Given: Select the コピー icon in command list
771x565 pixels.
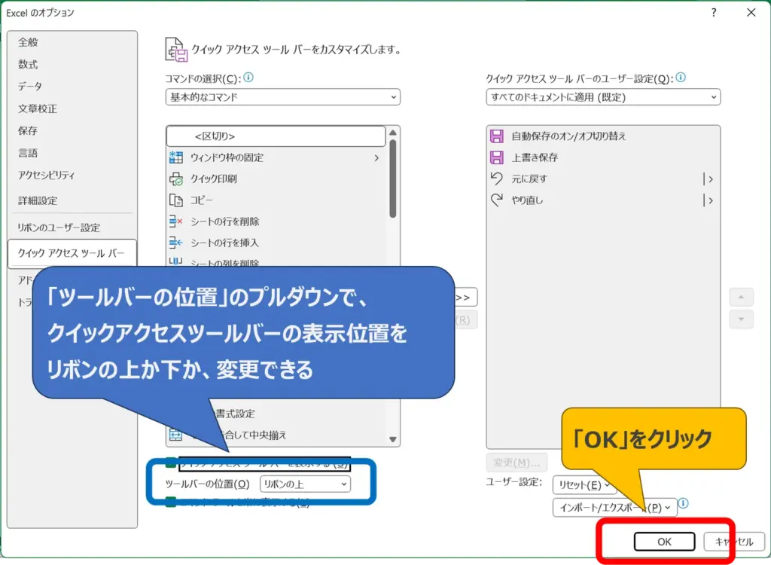Looking at the screenshot, I should coord(176,200).
